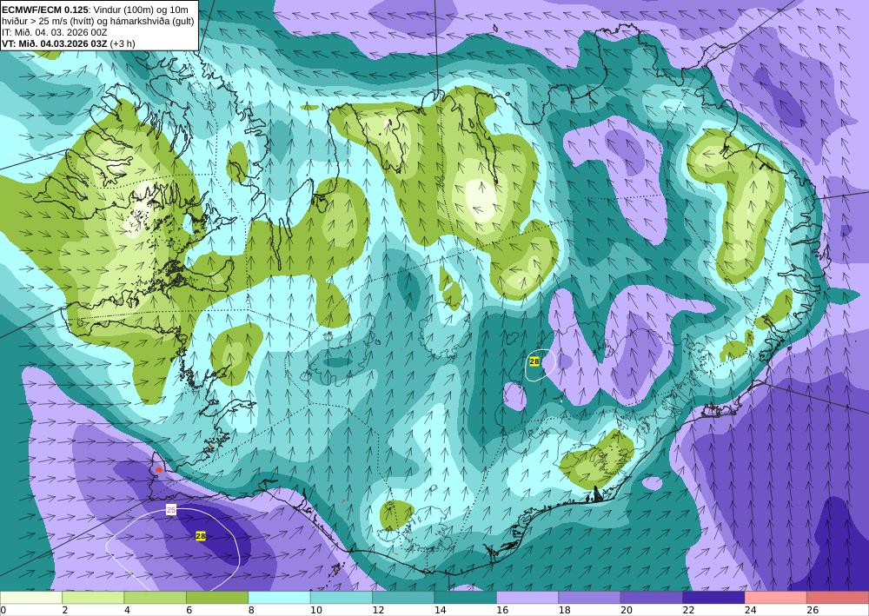Click the yellow "28" gust marker offshore southwest
Image resolution: width=869 pixels, height=616 pixels.
pyautogui.click(x=201, y=536)
